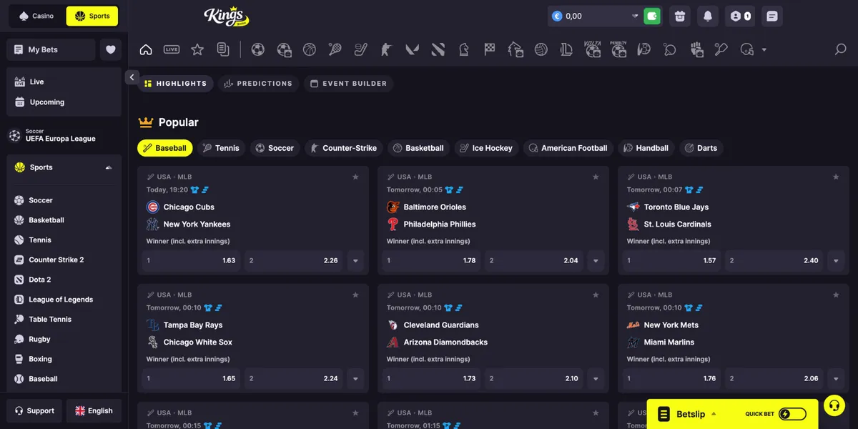
Task: Select the Ice Hockey popular filter
Action: [x=485, y=148]
